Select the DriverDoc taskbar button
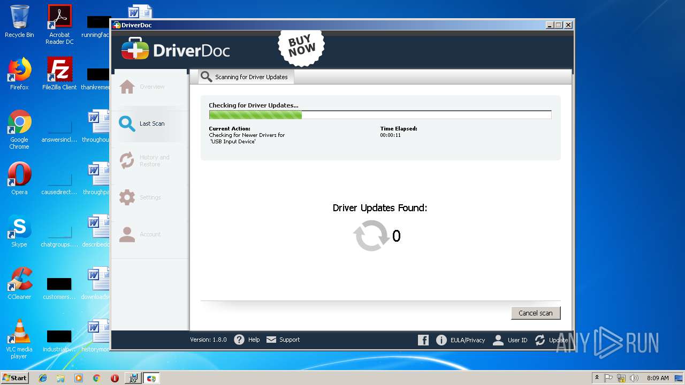 pyautogui.click(x=151, y=378)
